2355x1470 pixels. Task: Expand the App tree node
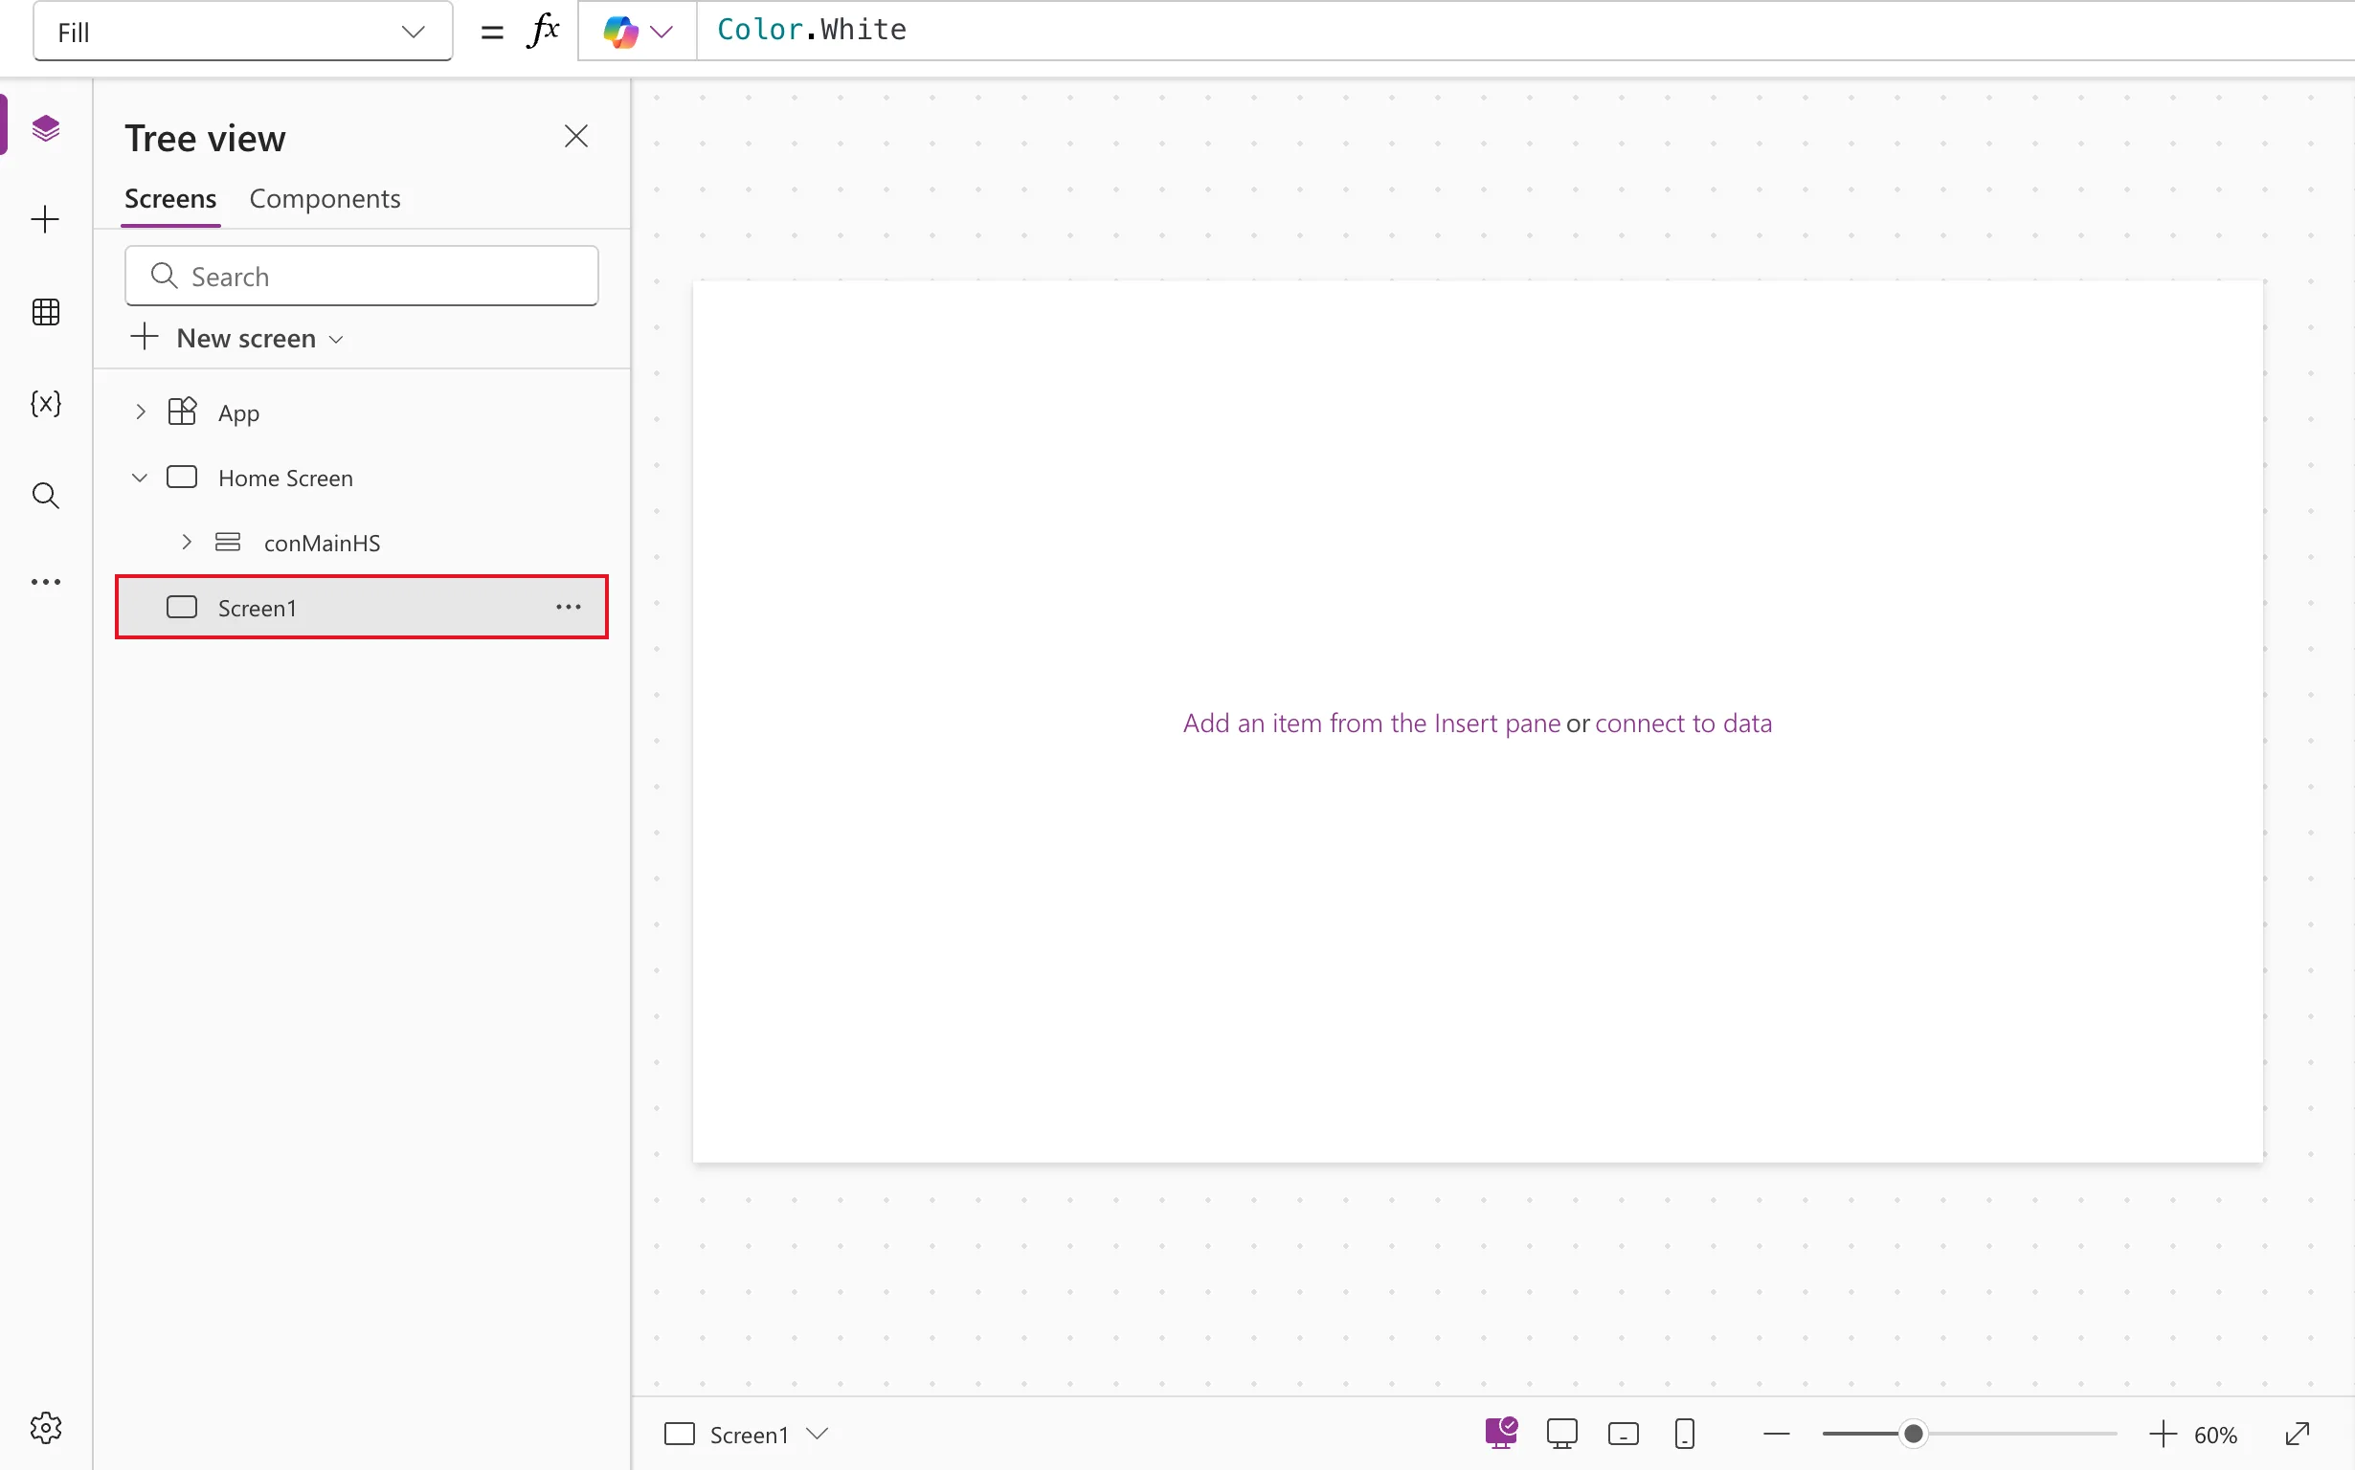[140, 412]
